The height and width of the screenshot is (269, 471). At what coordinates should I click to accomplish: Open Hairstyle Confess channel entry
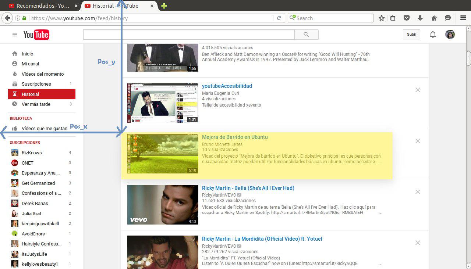pos(42,244)
